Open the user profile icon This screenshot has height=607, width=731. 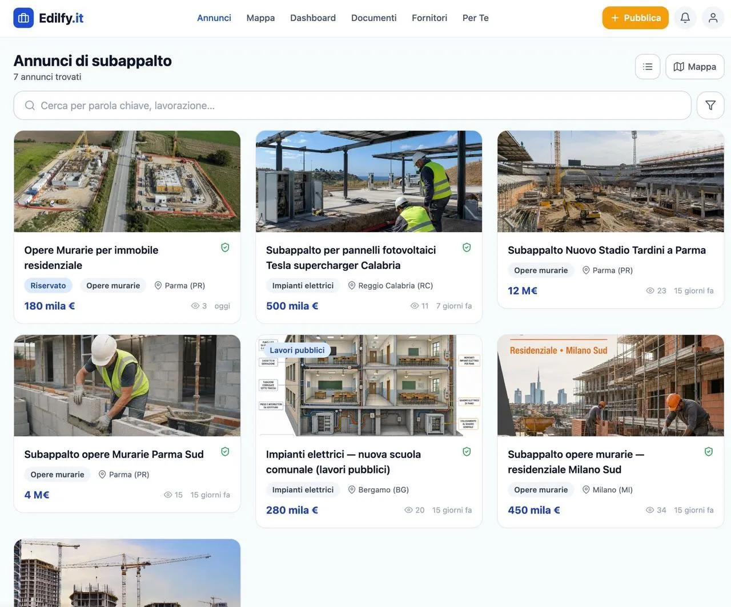tap(713, 18)
